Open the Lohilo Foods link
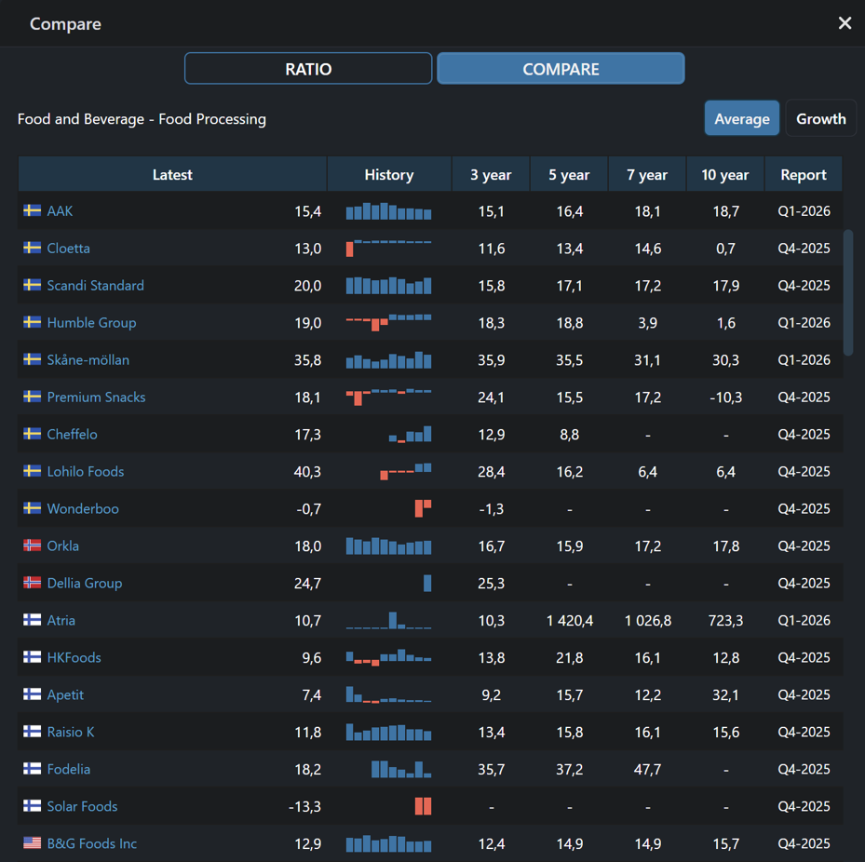The width and height of the screenshot is (865, 862). click(x=86, y=472)
